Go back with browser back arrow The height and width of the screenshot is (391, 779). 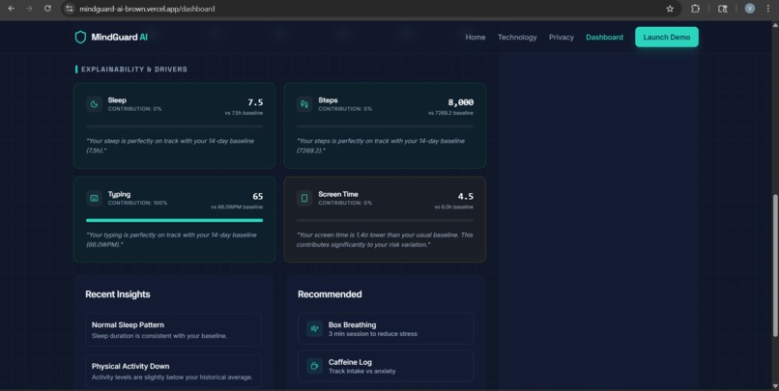tap(11, 9)
